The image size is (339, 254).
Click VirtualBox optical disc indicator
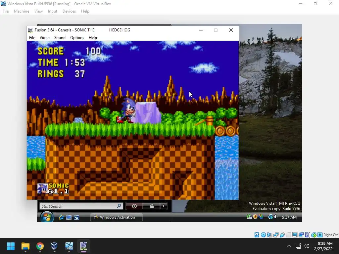click(x=263, y=235)
